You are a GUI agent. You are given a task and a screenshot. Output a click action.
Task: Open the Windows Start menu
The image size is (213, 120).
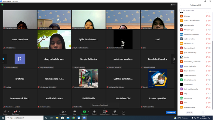(x=3, y=118)
